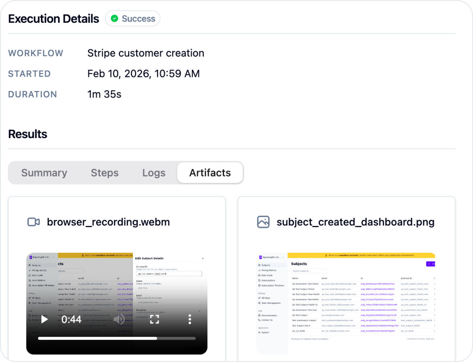Image resolution: width=473 pixels, height=362 pixels.
Task: Open the video player's three-dot options menu
Action: point(190,319)
